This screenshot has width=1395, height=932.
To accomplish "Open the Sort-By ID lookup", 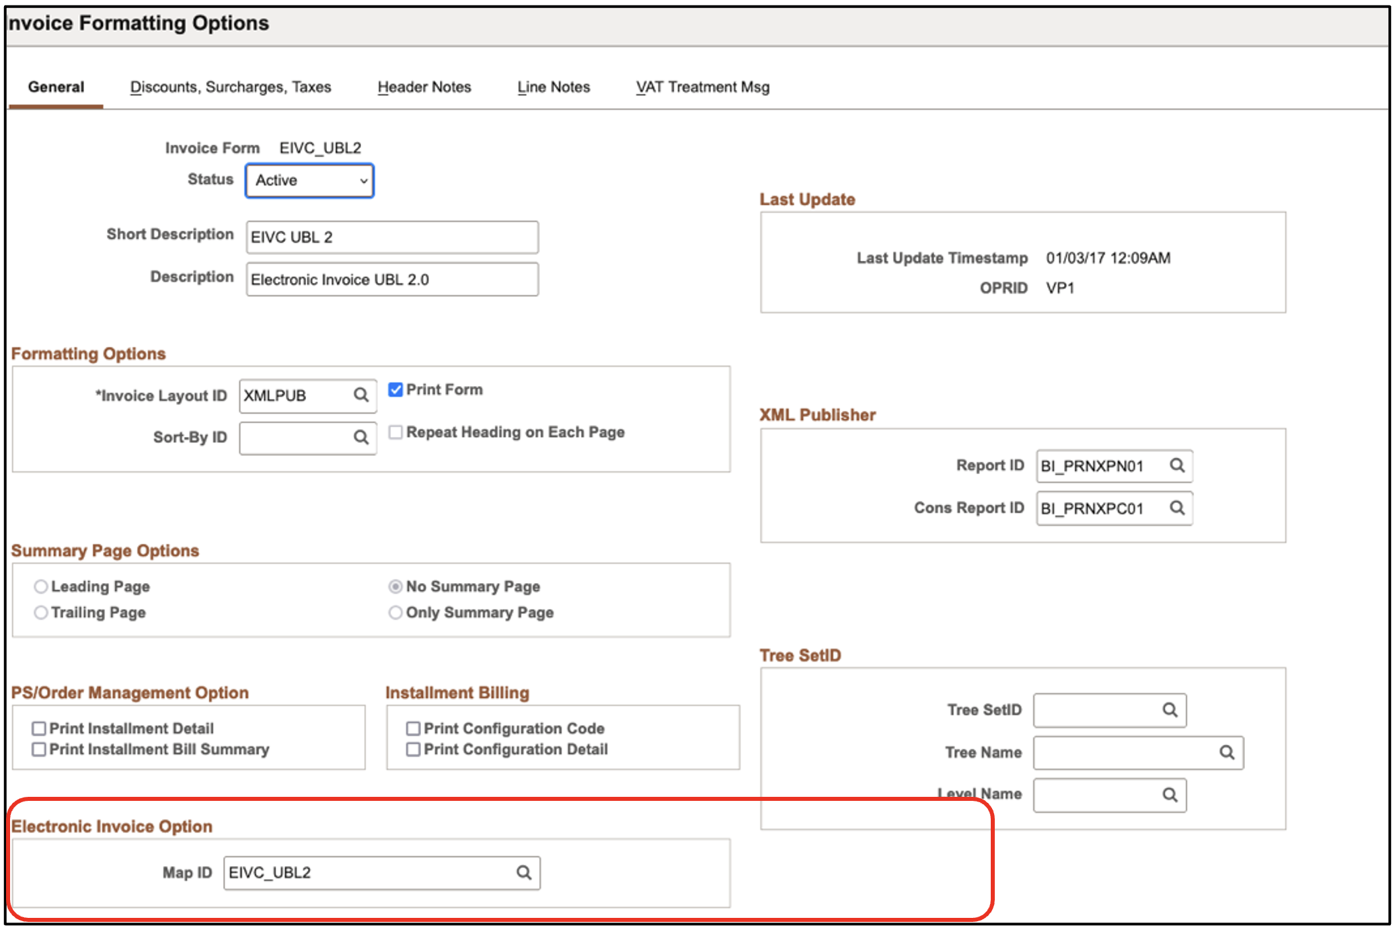I will click(x=362, y=438).
